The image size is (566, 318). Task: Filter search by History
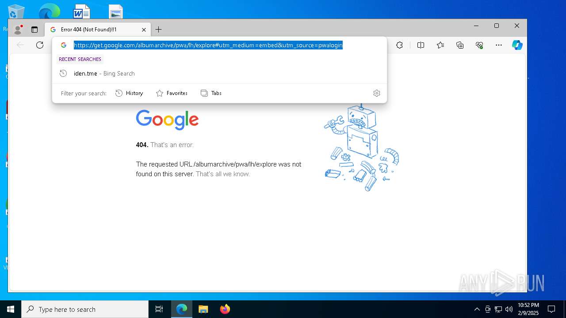[129, 93]
